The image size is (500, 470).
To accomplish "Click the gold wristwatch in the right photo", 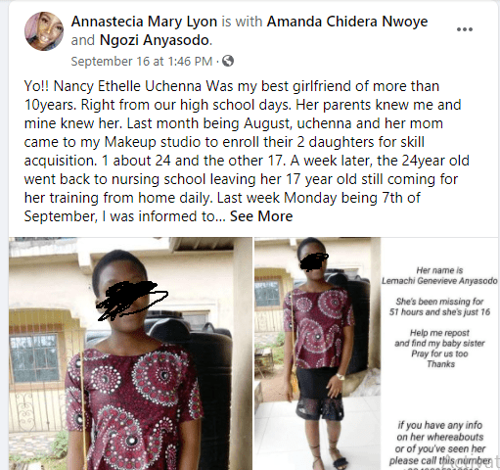I will [341, 377].
